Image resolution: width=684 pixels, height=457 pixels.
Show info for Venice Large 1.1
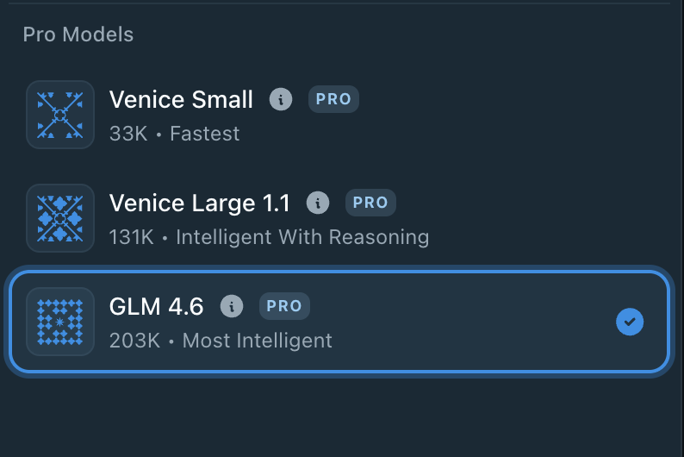coord(318,203)
